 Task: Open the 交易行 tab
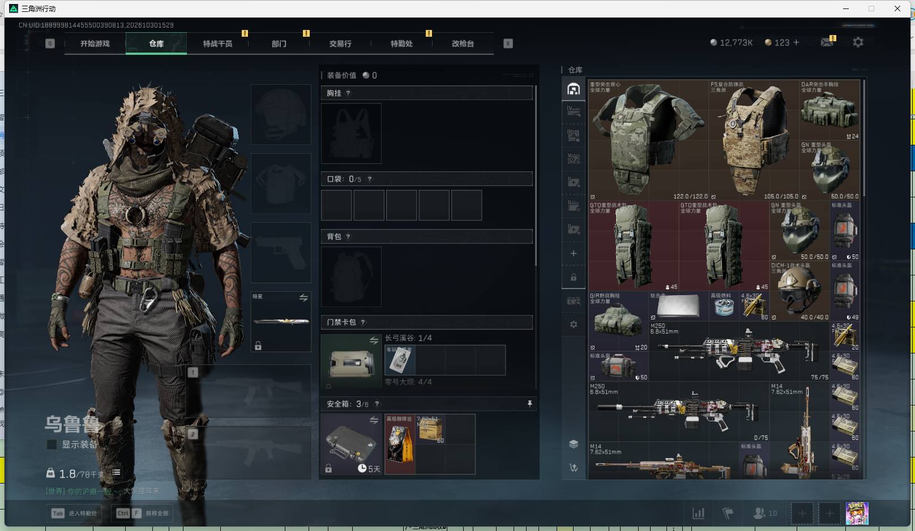point(340,44)
